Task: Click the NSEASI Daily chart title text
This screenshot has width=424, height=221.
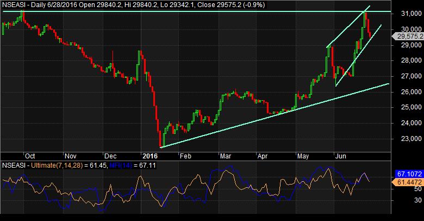Action: click(133, 4)
